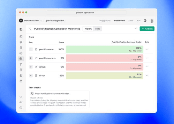Click the 'Model: o3-mini' text
Screen dimensions: 174x124
[x=37, y=98]
